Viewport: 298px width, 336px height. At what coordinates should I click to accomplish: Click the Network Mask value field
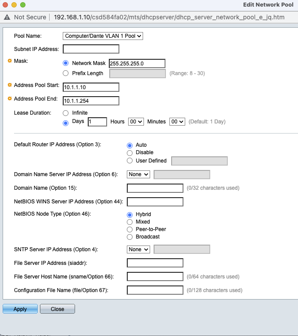[137, 63]
